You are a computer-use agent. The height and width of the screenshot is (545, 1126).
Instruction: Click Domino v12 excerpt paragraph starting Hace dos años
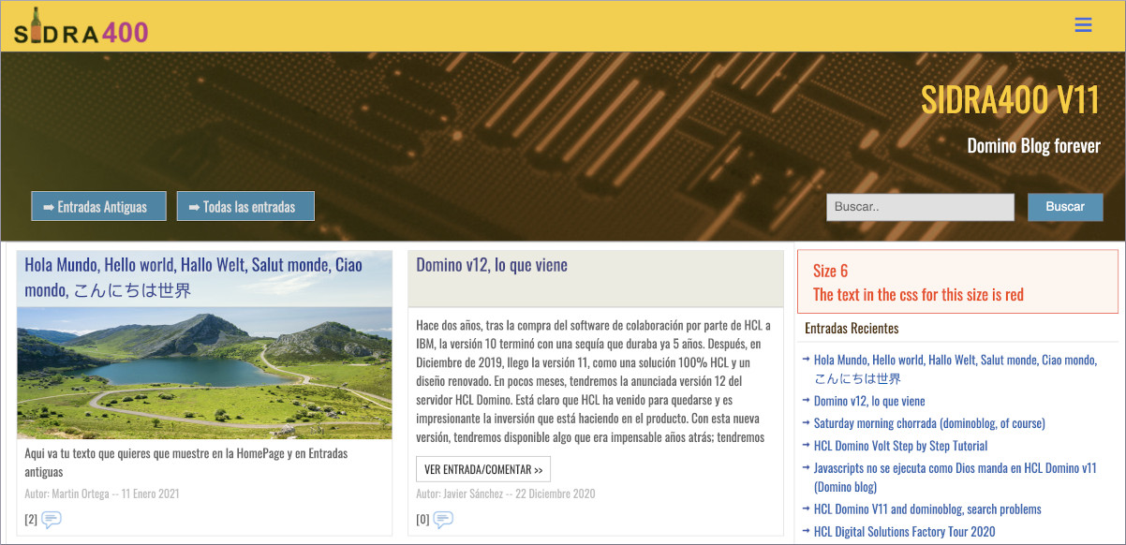pyautogui.click(x=594, y=381)
